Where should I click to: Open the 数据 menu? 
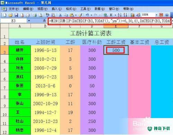100,9
